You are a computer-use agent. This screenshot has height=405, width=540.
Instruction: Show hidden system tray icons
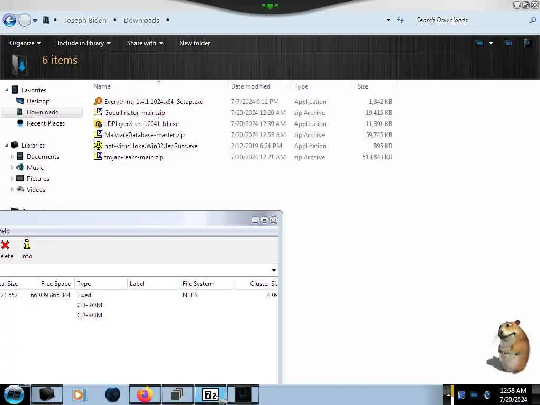tap(448, 394)
